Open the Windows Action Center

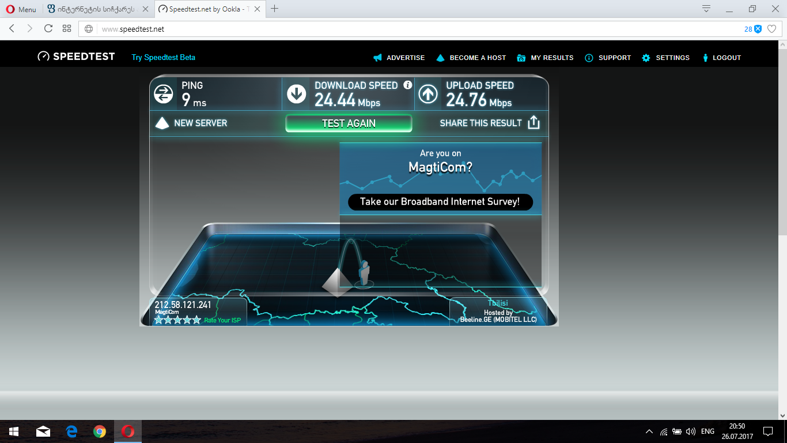(x=768, y=431)
